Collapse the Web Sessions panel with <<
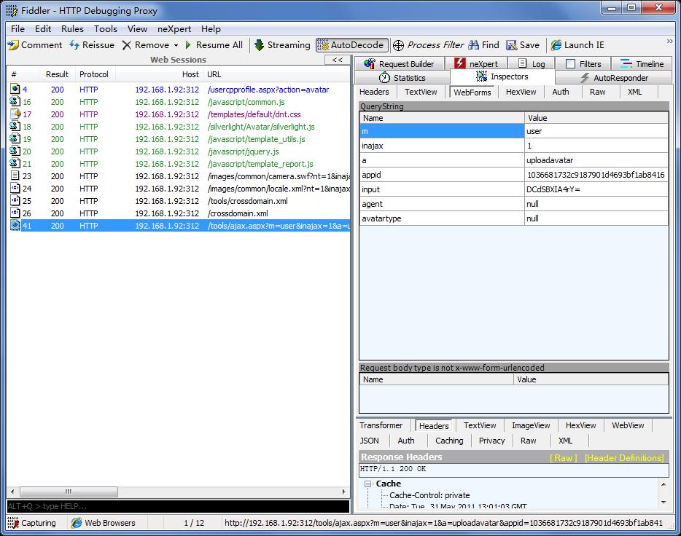 click(337, 60)
